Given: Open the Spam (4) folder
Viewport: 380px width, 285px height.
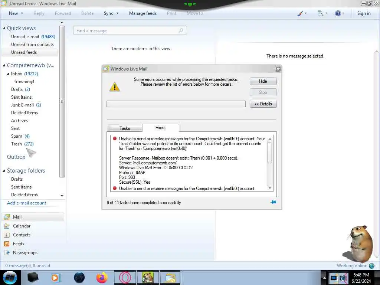Looking at the screenshot, I should (x=20, y=136).
